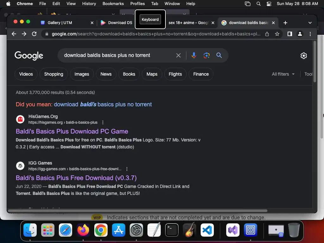Expand the tab search chevron
The height and width of the screenshot is (243, 324).
click(x=310, y=23)
